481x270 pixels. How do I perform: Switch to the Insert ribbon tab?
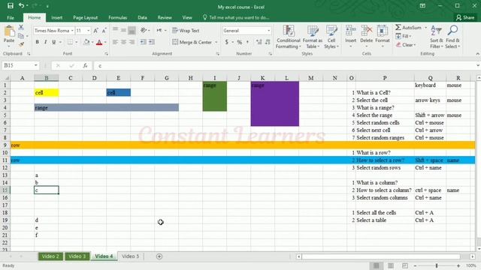click(x=57, y=17)
